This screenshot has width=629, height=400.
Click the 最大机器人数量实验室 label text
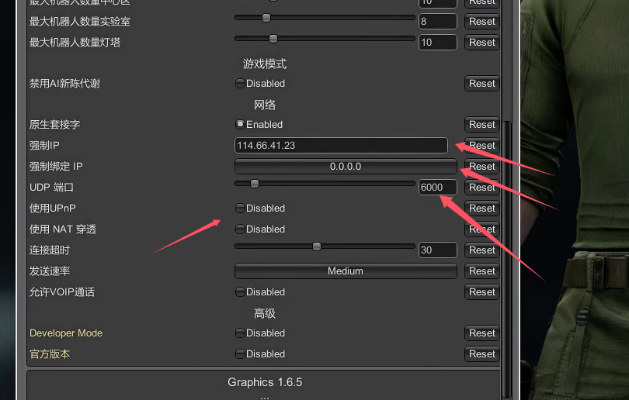(x=80, y=22)
